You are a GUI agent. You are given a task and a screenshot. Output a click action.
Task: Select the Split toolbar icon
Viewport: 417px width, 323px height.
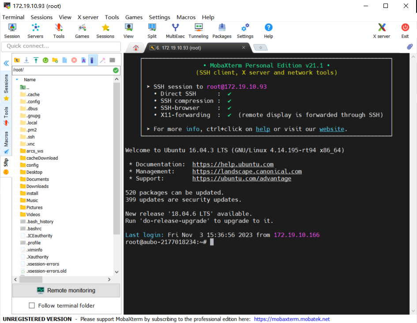point(152,31)
